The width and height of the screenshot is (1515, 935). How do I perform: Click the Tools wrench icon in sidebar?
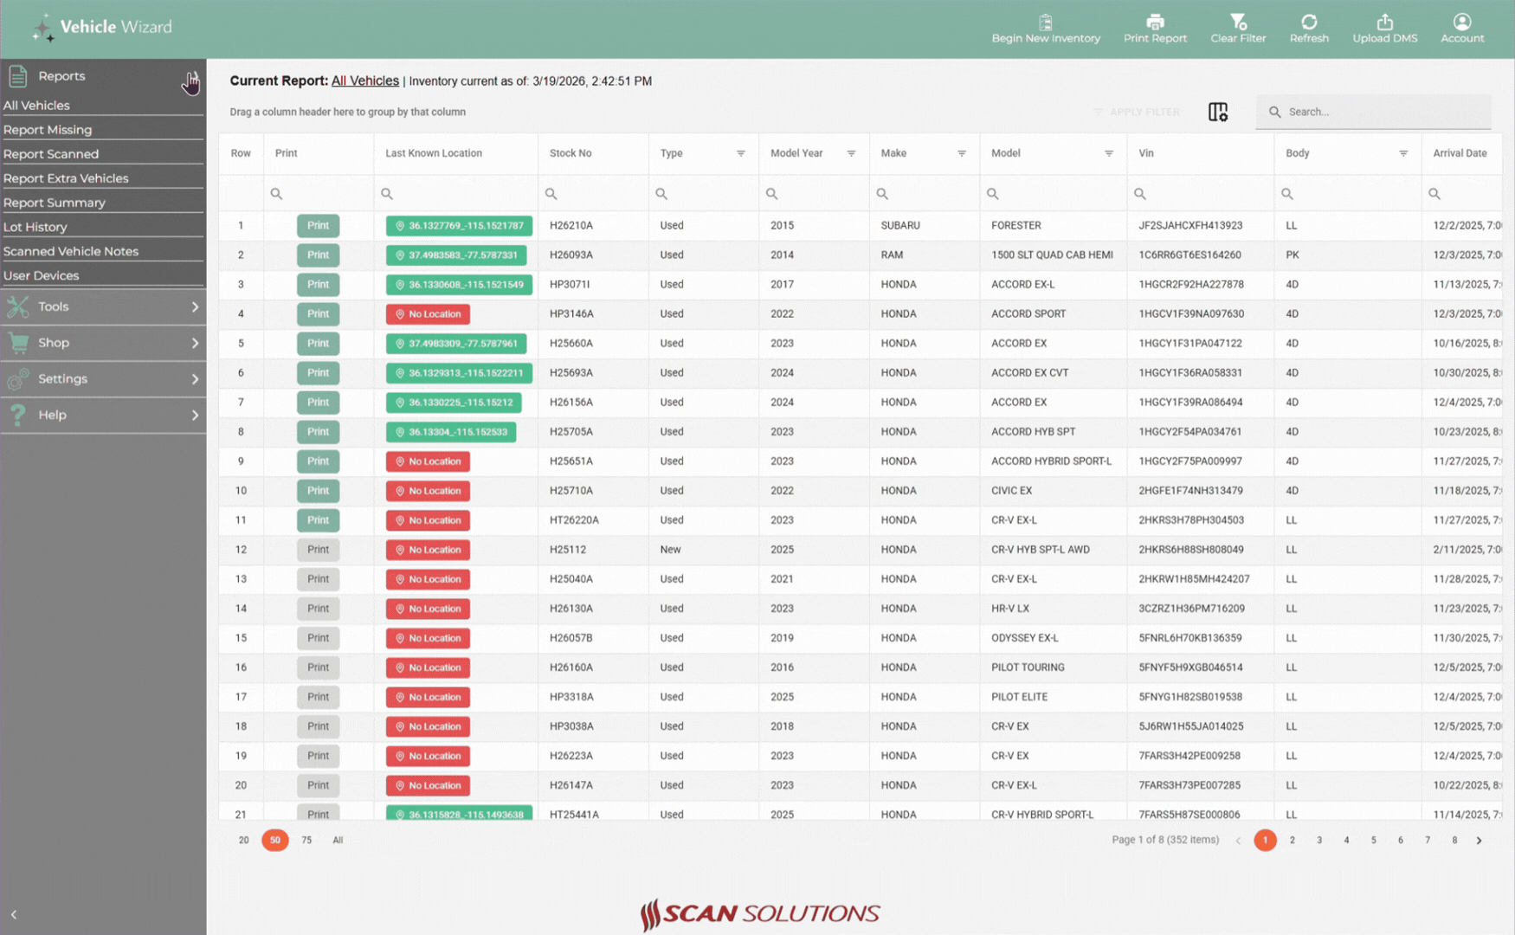18,306
